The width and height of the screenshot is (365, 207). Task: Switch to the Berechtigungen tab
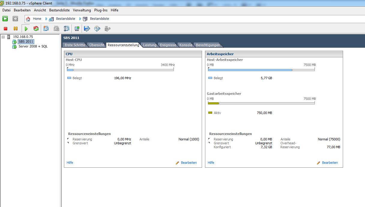pos(208,45)
